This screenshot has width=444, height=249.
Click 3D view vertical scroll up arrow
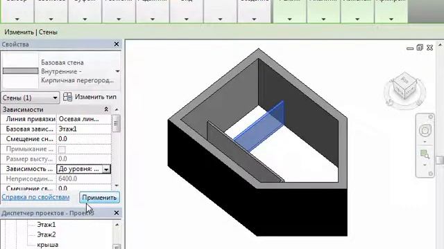[440, 44]
